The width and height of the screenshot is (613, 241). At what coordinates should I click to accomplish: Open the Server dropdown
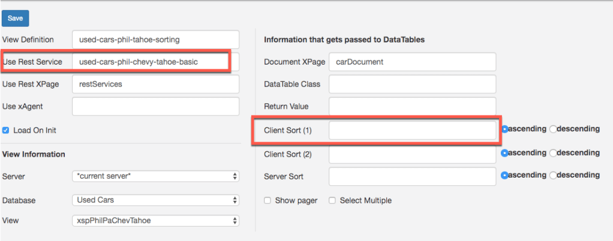(x=155, y=176)
